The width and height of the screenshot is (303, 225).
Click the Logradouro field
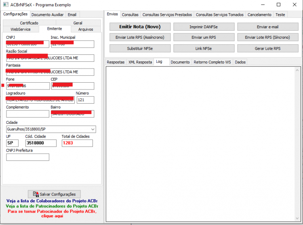pos(40,100)
